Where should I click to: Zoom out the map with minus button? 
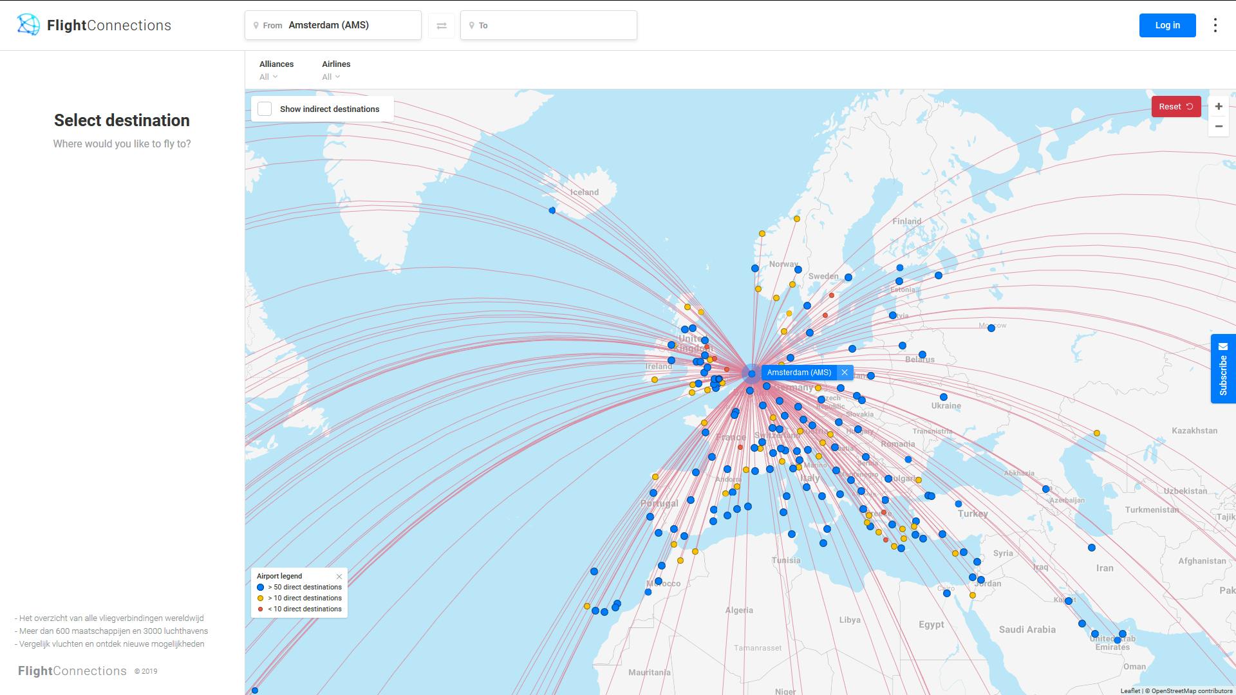[1218, 126]
